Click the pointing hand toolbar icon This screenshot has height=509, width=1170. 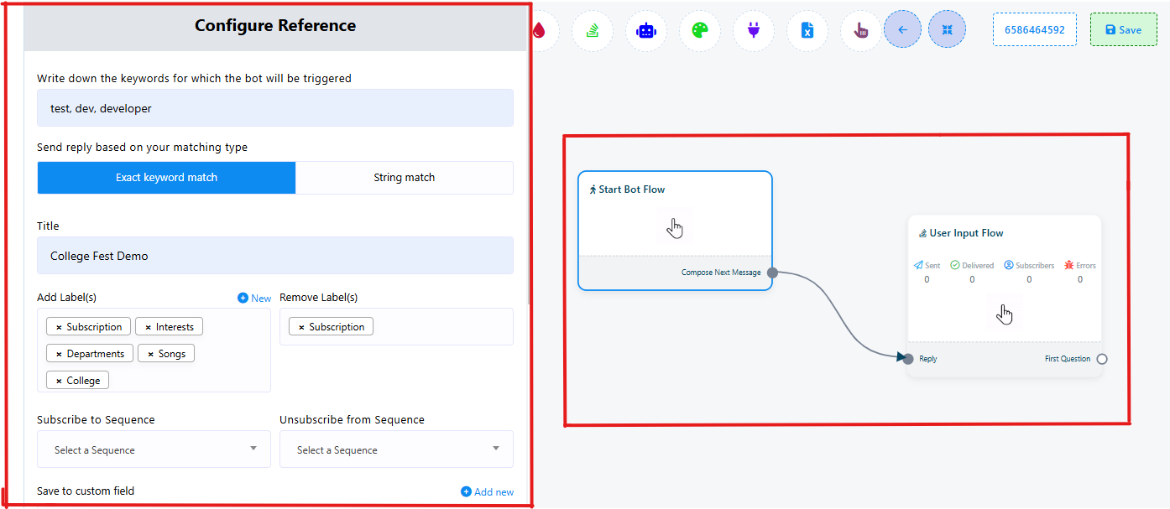860,30
